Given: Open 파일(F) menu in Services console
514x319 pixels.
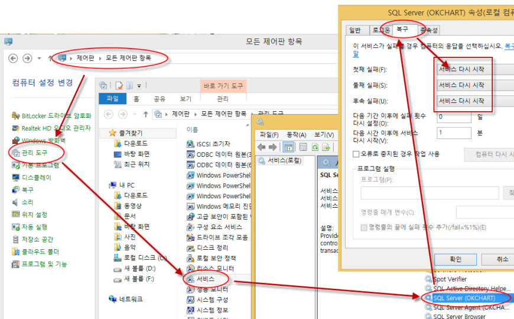Looking at the screenshot, I should tap(269, 135).
